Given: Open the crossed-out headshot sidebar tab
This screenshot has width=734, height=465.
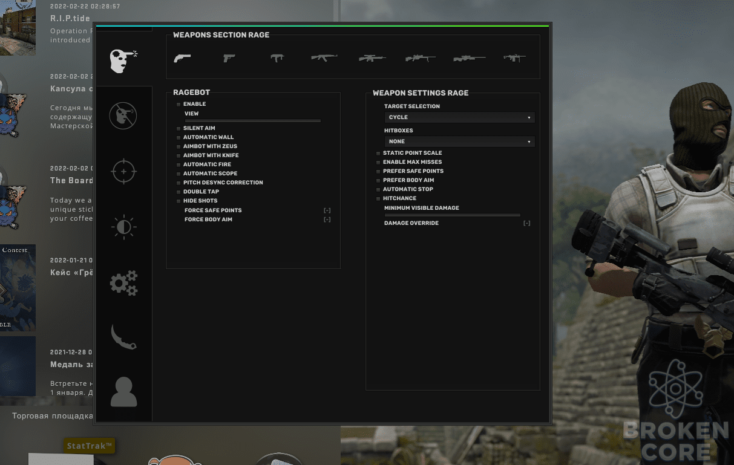Looking at the screenshot, I should [123, 115].
